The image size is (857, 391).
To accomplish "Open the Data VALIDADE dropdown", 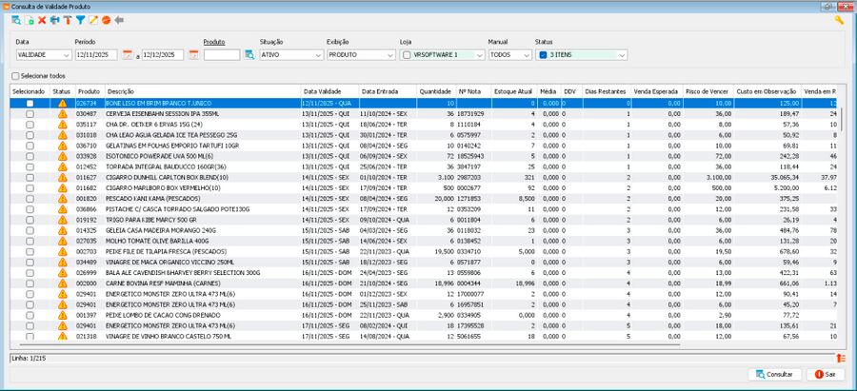I will [x=44, y=54].
